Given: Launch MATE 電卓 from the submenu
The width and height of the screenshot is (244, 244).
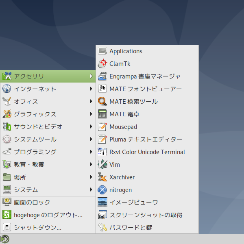Looking at the screenshot, I should point(147,114).
